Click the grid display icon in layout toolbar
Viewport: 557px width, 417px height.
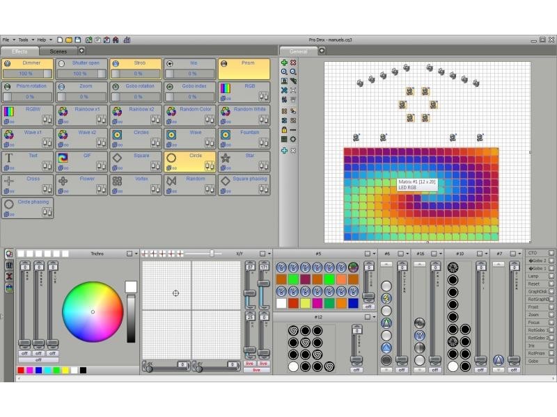[284, 139]
